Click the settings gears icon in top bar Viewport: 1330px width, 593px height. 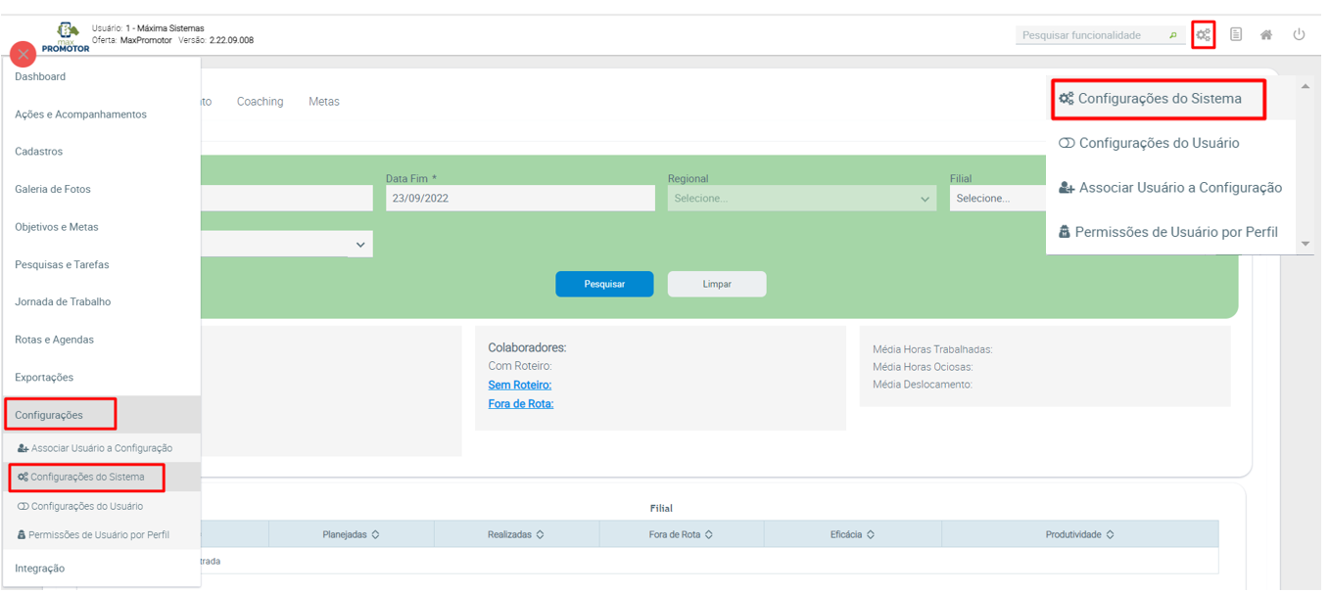pyautogui.click(x=1203, y=35)
